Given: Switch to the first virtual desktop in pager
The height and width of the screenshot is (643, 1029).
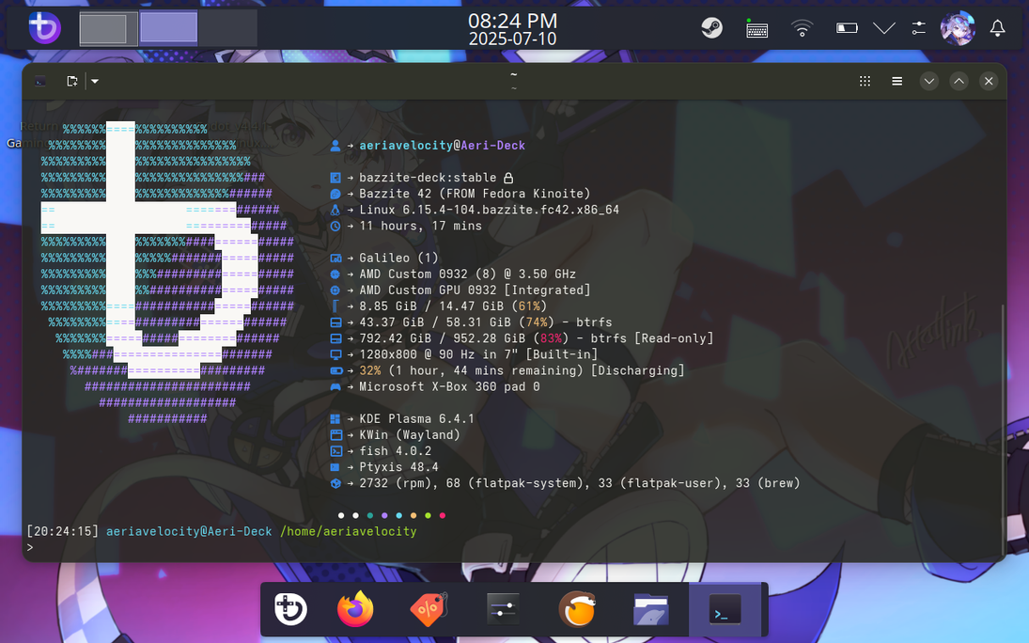Looking at the screenshot, I should tap(108, 29).
